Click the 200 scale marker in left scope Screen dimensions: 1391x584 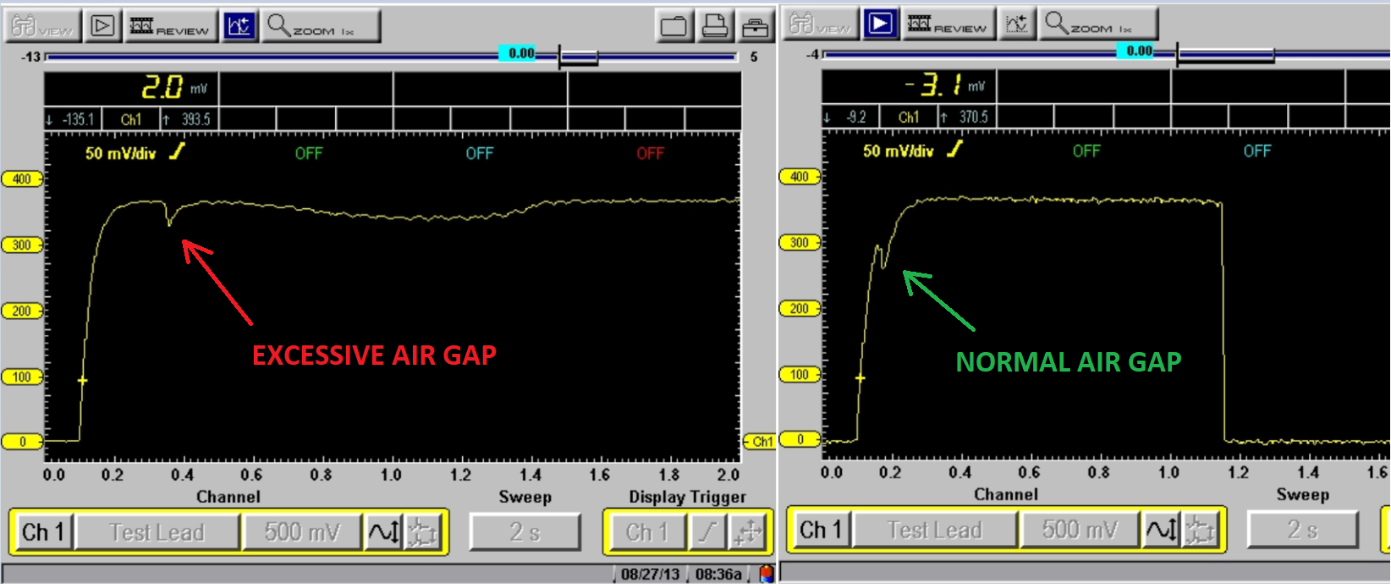coord(22,311)
